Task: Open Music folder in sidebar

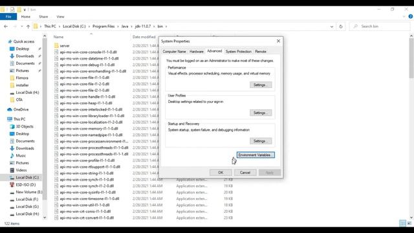Action: coord(21,155)
